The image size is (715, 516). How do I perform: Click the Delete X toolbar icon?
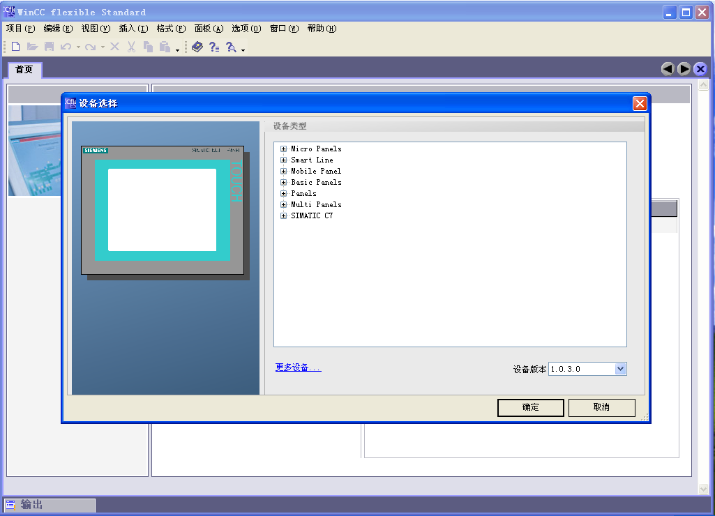point(114,47)
